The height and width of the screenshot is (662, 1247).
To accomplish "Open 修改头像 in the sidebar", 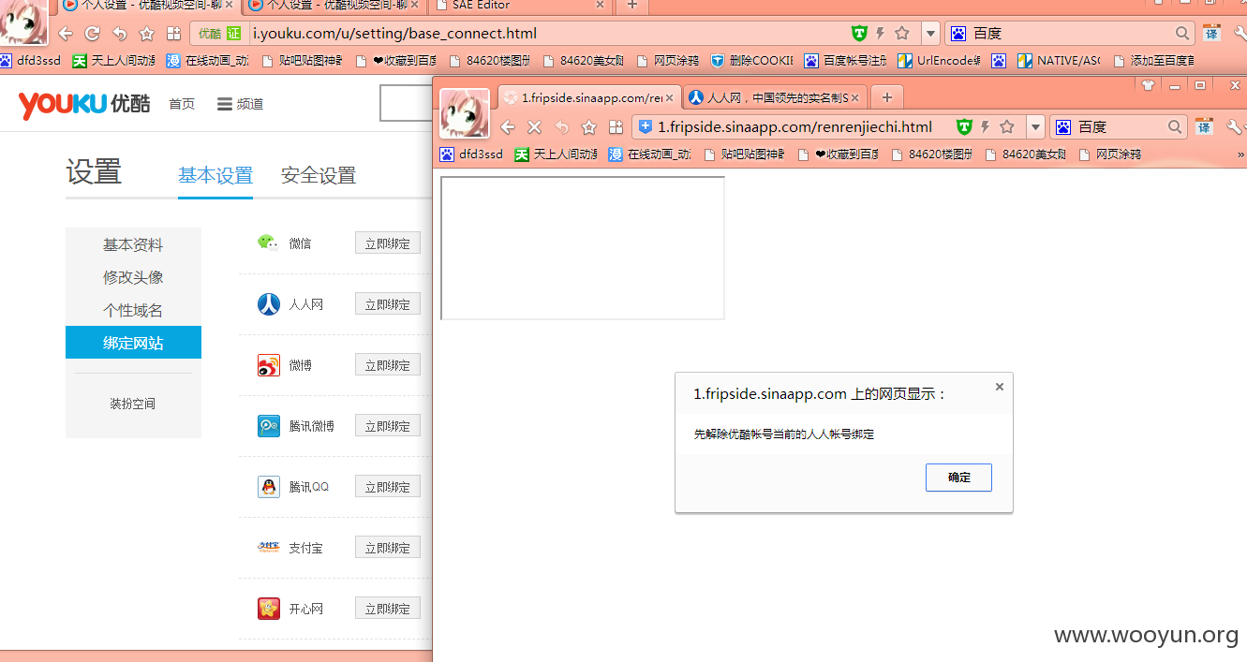I will click(x=133, y=277).
